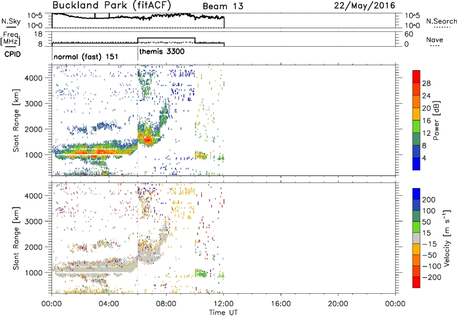Click power colorbar value '16'

(x=426, y=121)
